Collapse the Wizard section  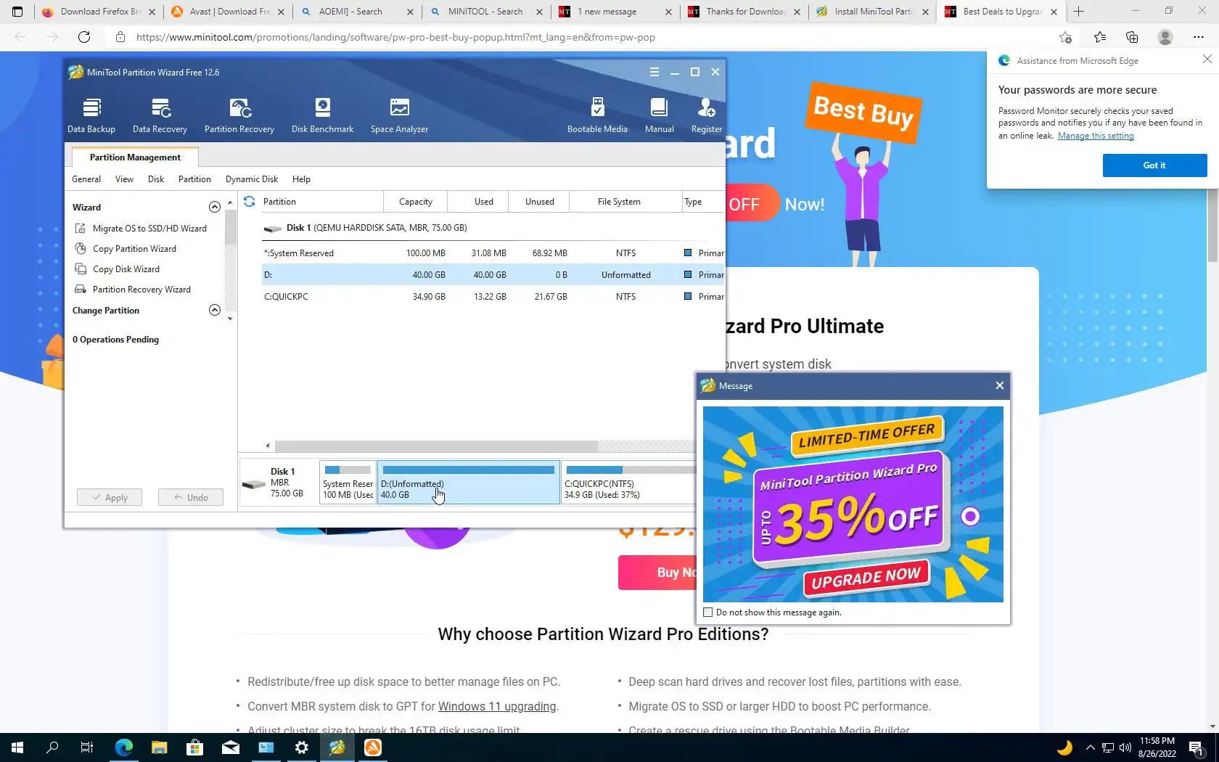coord(215,207)
